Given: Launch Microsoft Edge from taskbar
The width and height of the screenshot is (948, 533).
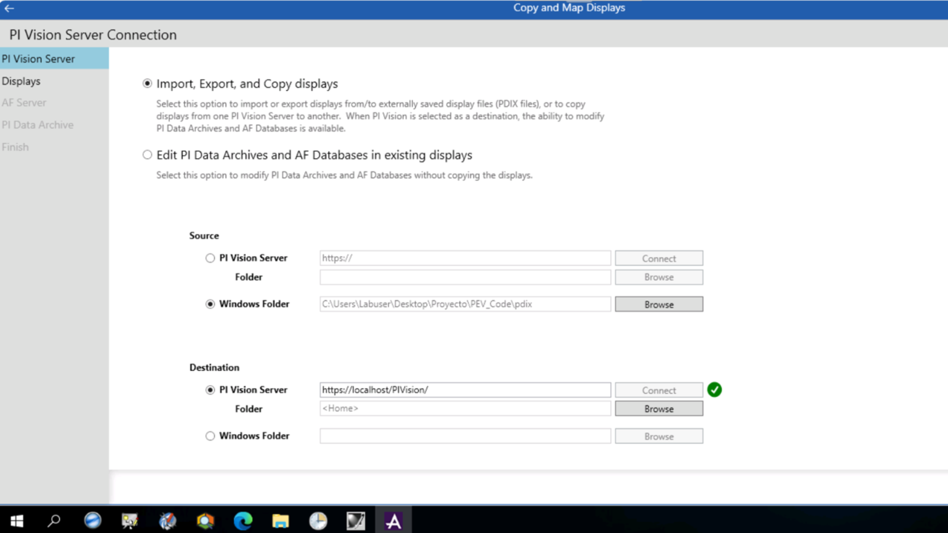Looking at the screenshot, I should [x=243, y=521].
